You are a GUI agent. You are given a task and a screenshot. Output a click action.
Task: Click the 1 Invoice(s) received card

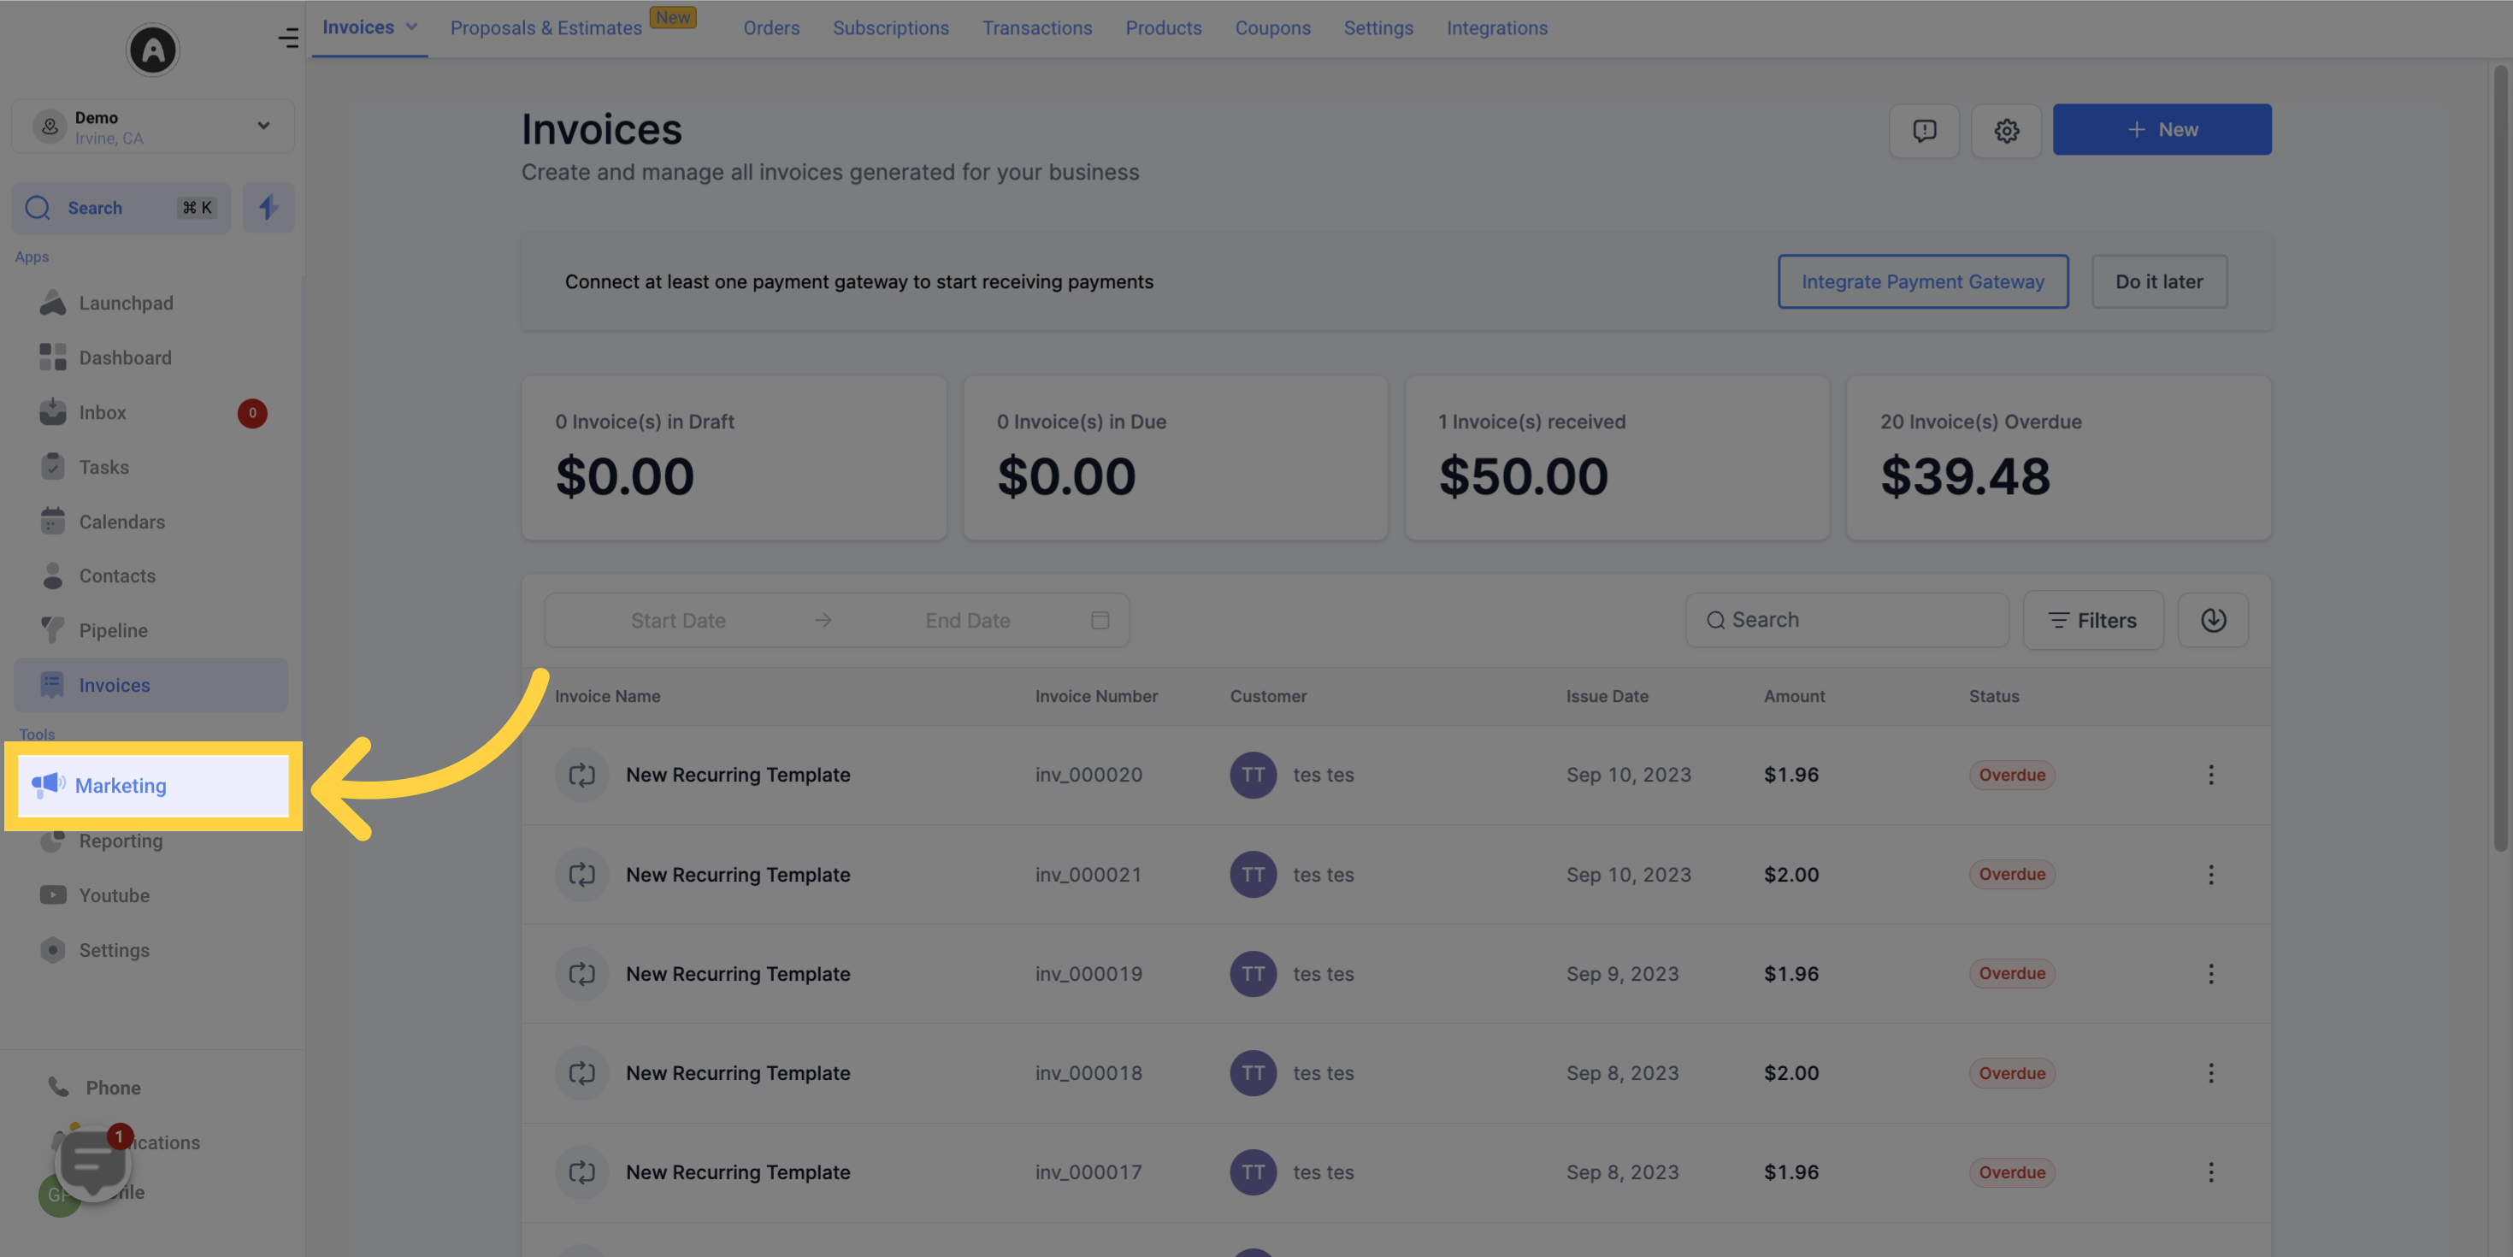1616,457
